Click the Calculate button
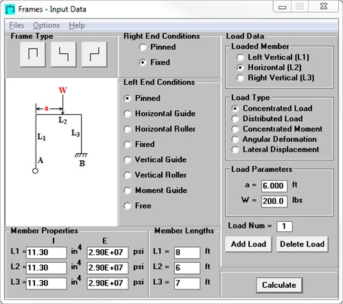The height and width of the screenshot is (304, 343). pos(279,285)
